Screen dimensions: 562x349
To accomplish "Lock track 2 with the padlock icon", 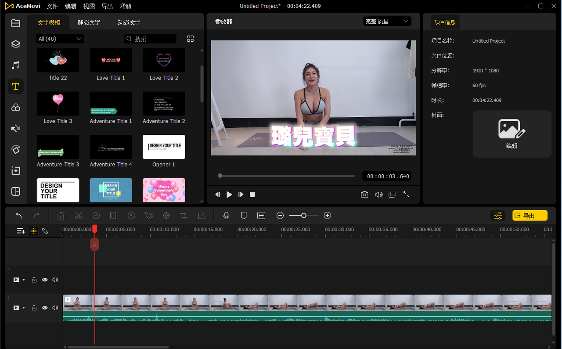I will pos(34,280).
